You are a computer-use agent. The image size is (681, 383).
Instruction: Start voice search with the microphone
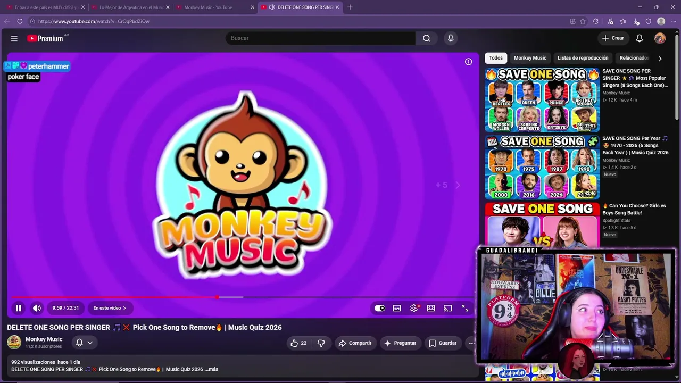click(x=451, y=38)
